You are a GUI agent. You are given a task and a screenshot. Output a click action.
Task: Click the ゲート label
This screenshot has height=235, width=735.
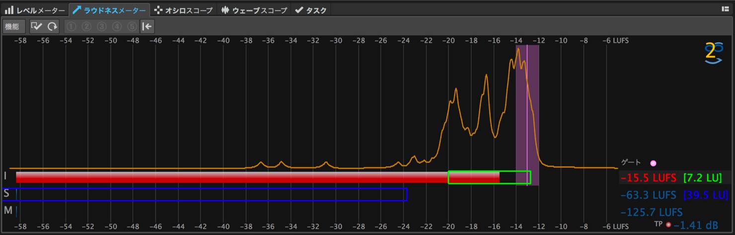631,162
